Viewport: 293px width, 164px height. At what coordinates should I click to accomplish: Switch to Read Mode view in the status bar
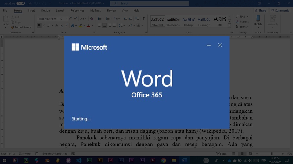click(x=233, y=154)
